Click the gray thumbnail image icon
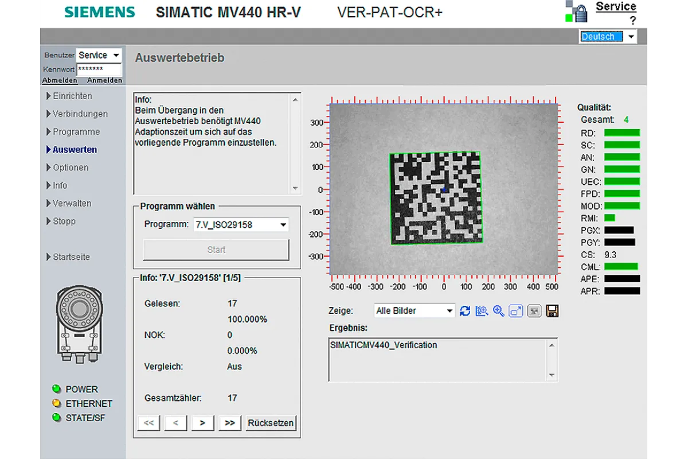This screenshot has height=459, width=688. click(534, 311)
